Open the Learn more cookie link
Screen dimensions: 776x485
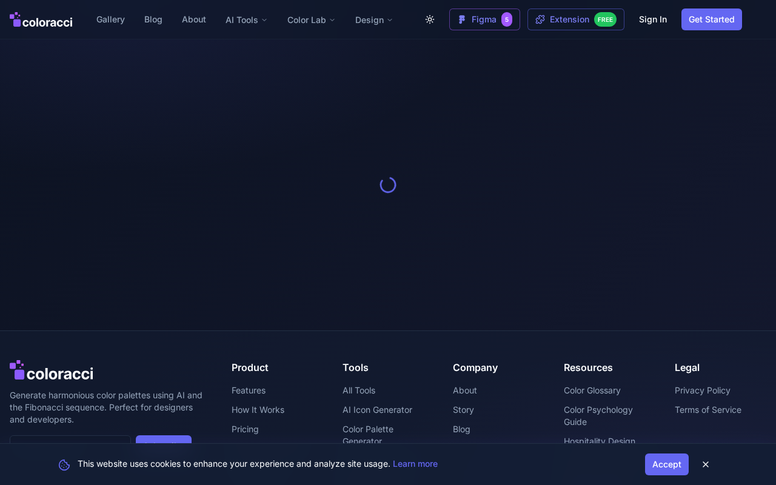415,464
